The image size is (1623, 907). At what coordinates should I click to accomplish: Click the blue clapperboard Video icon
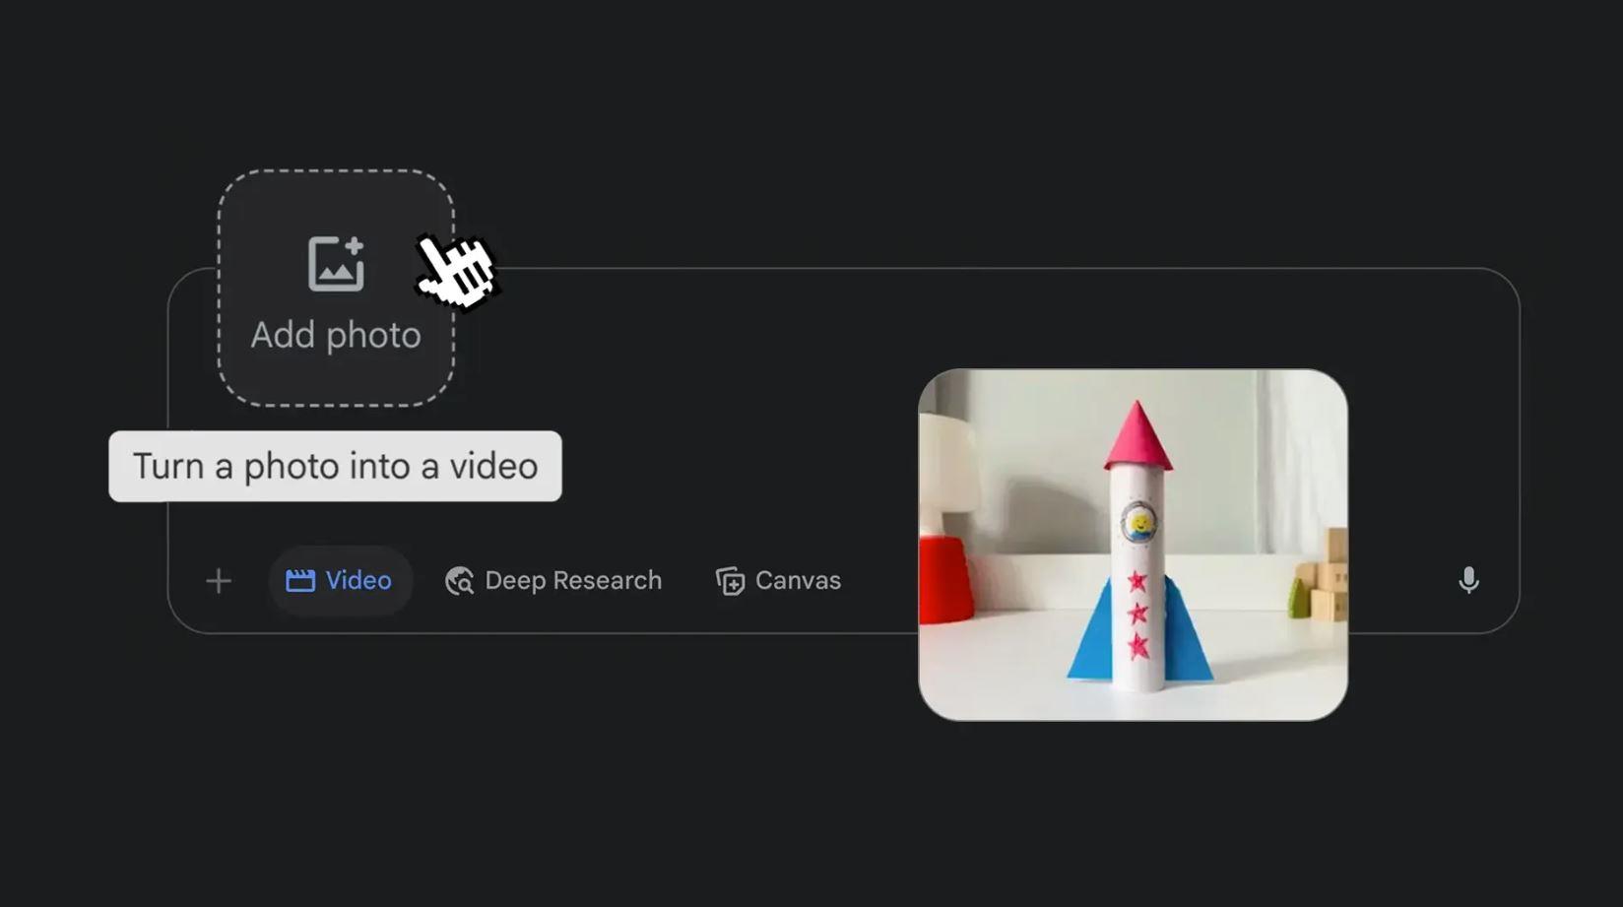coord(300,581)
